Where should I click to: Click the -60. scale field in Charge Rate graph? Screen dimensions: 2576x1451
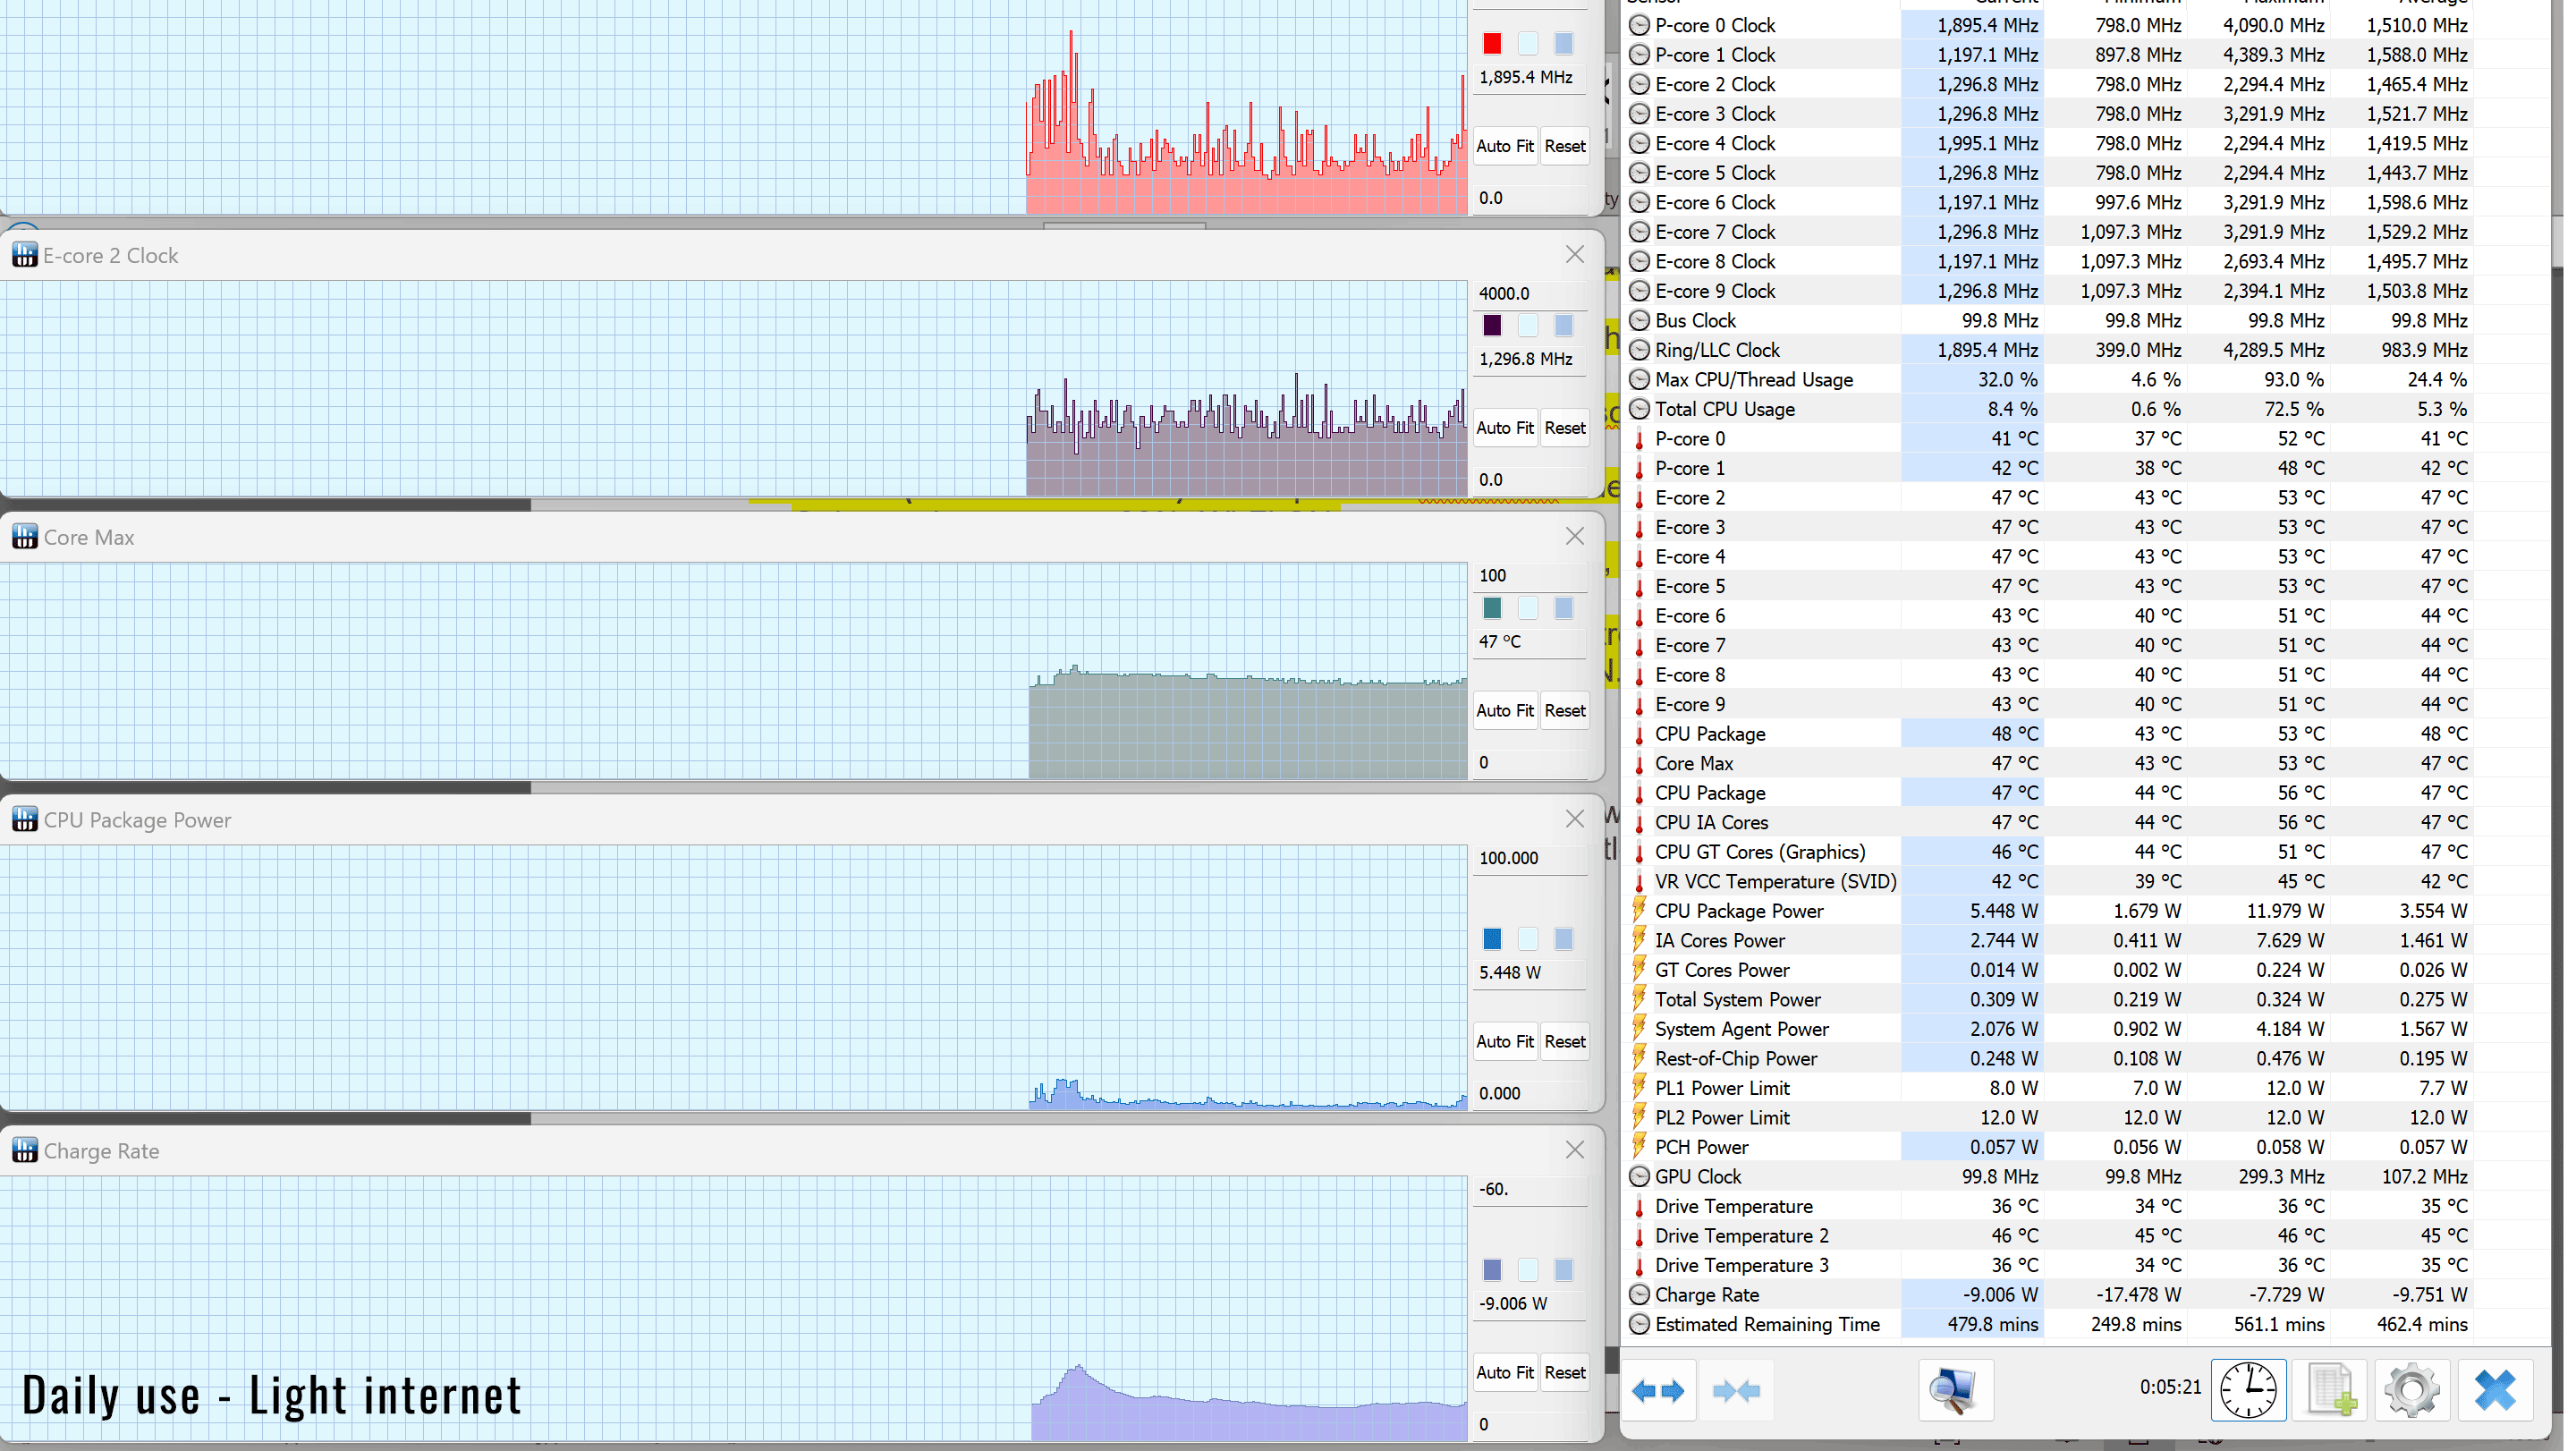(x=1530, y=1190)
